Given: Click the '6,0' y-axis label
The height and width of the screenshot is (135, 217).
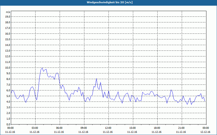Looking at the screenshot, I should [x=8, y=90].
